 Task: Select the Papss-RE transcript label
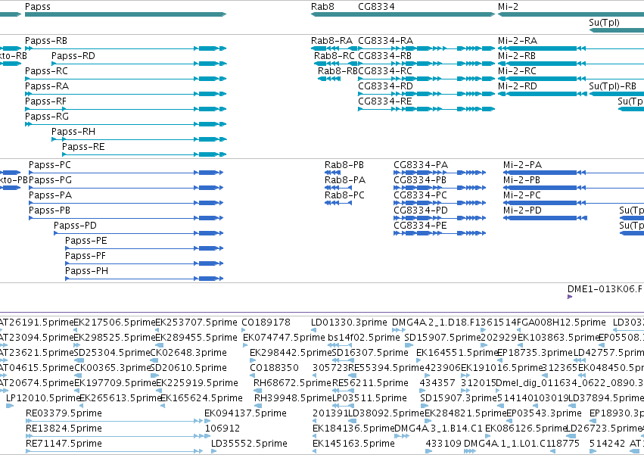tap(83, 147)
